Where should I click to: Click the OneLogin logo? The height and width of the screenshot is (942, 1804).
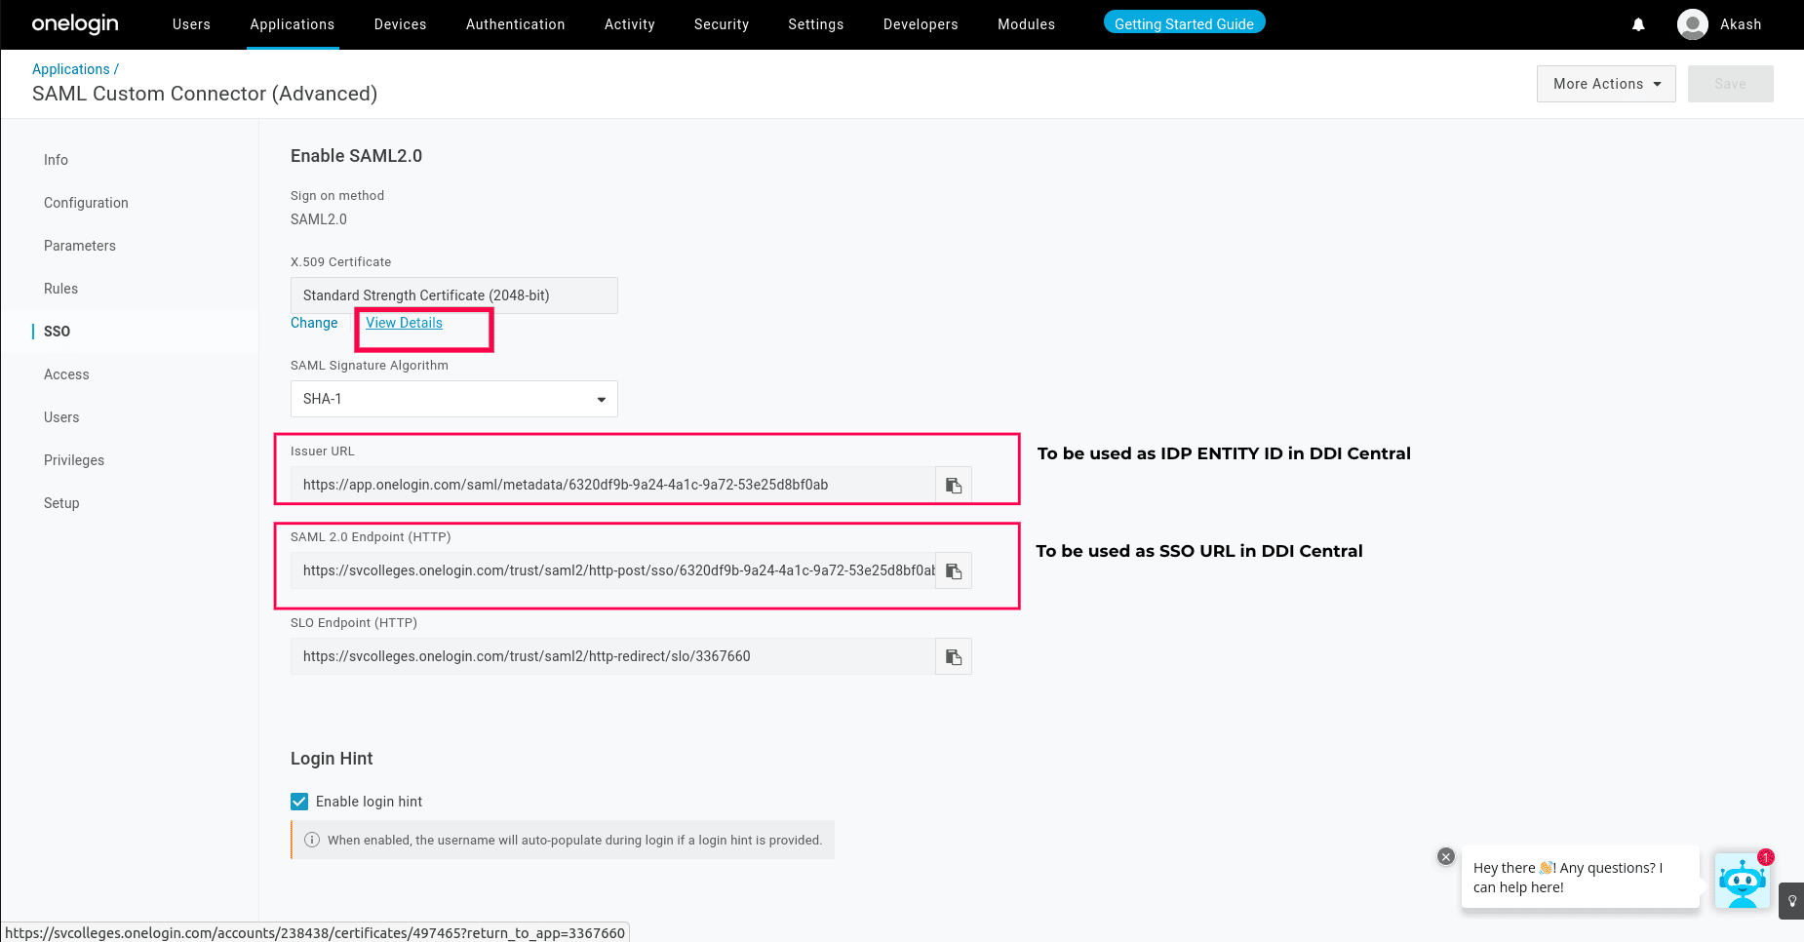click(x=75, y=24)
